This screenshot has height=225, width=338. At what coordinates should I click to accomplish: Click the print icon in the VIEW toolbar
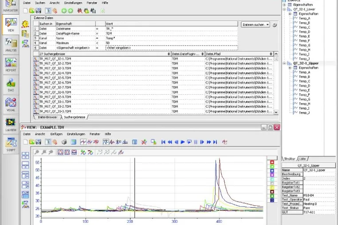(64, 142)
